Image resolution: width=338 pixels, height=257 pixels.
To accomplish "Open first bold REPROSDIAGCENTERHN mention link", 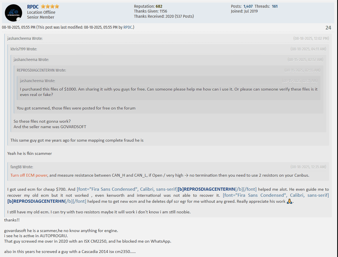I will click(206, 189).
